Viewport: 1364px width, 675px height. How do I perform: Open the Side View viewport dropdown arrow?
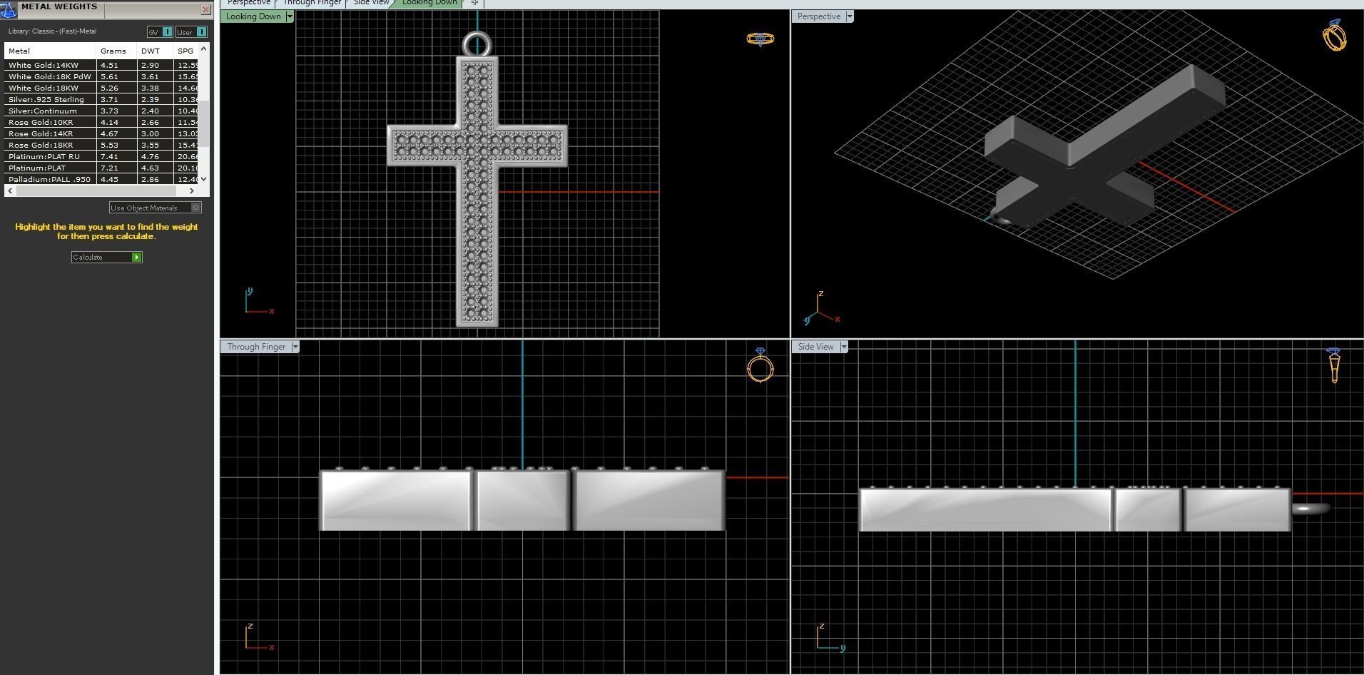(844, 347)
